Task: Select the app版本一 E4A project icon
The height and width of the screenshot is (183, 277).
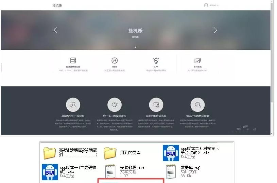Action: (x=50, y=172)
